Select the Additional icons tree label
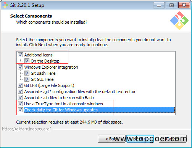192x148 pixels. pyautogui.click(x=38, y=55)
